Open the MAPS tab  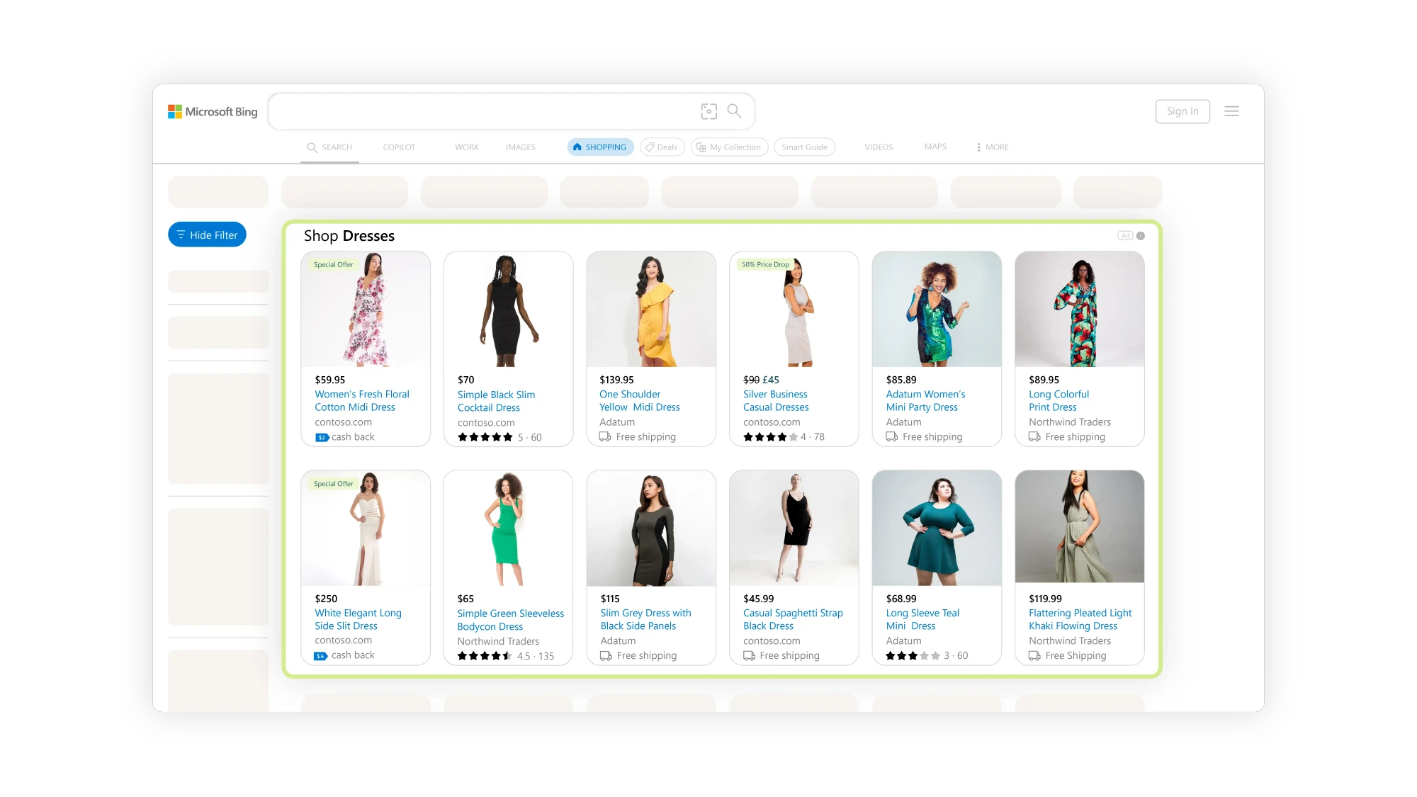point(935,147)
